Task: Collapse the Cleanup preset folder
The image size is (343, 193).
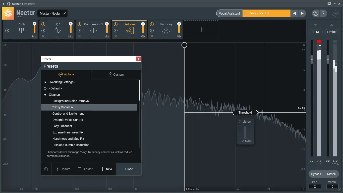Action: [45, 95]
